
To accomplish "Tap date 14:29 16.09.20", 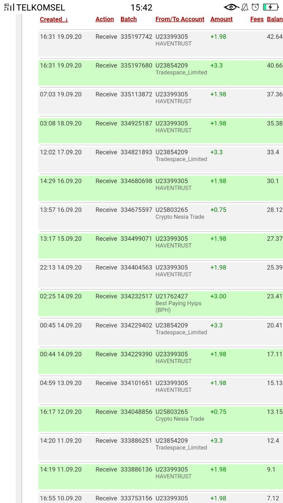I will (x=61, y=181).
